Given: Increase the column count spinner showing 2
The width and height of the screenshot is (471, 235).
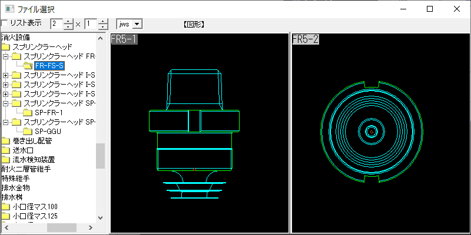Looking at the screenshot, I should point(69,21).
